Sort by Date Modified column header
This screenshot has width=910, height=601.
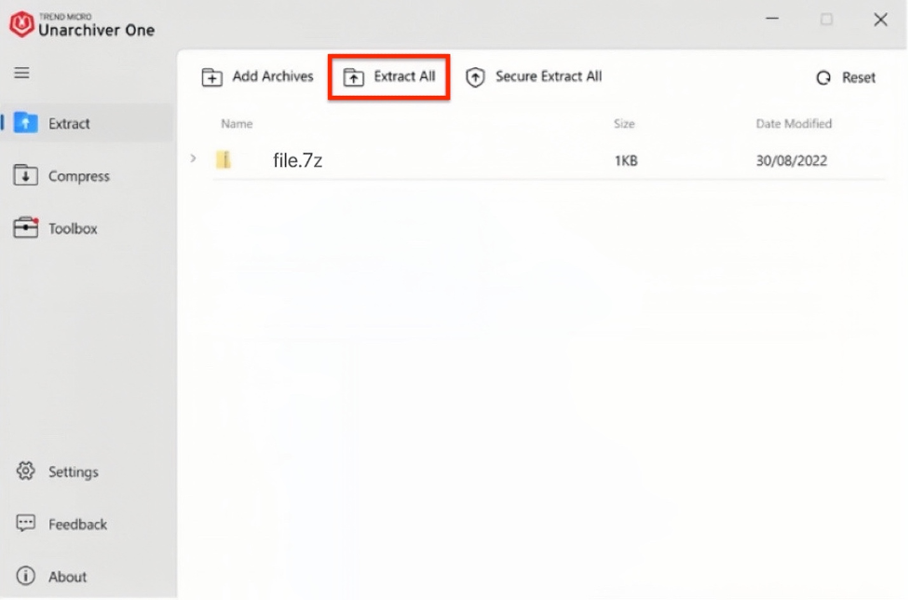pyautogui.click(x=794, y=124)
